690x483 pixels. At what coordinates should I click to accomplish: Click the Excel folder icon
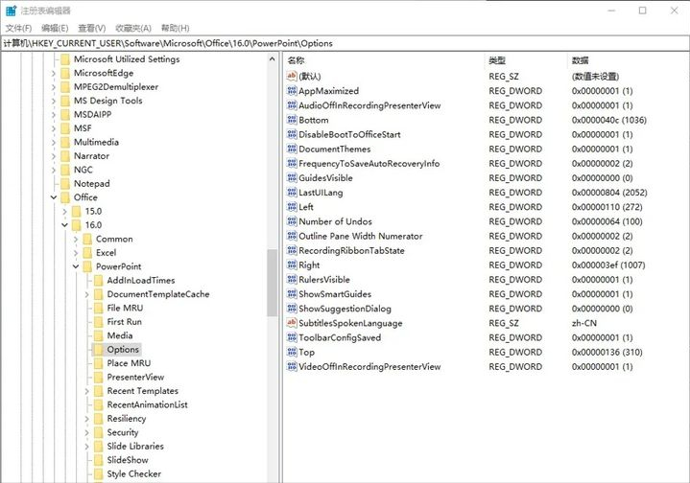tap(87, 253)
